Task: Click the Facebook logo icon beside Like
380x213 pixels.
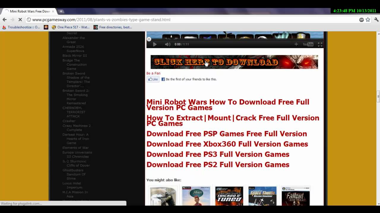Action: click(x=163, y=79)
